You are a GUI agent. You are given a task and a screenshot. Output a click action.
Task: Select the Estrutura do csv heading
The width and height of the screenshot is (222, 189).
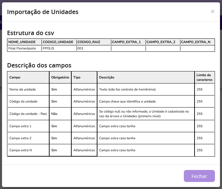30,33
